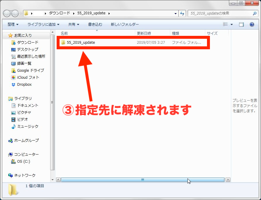Viewport: 261px width, 200px height.
Task: Open the view options dropdown arrow
Action: [232, 24]
